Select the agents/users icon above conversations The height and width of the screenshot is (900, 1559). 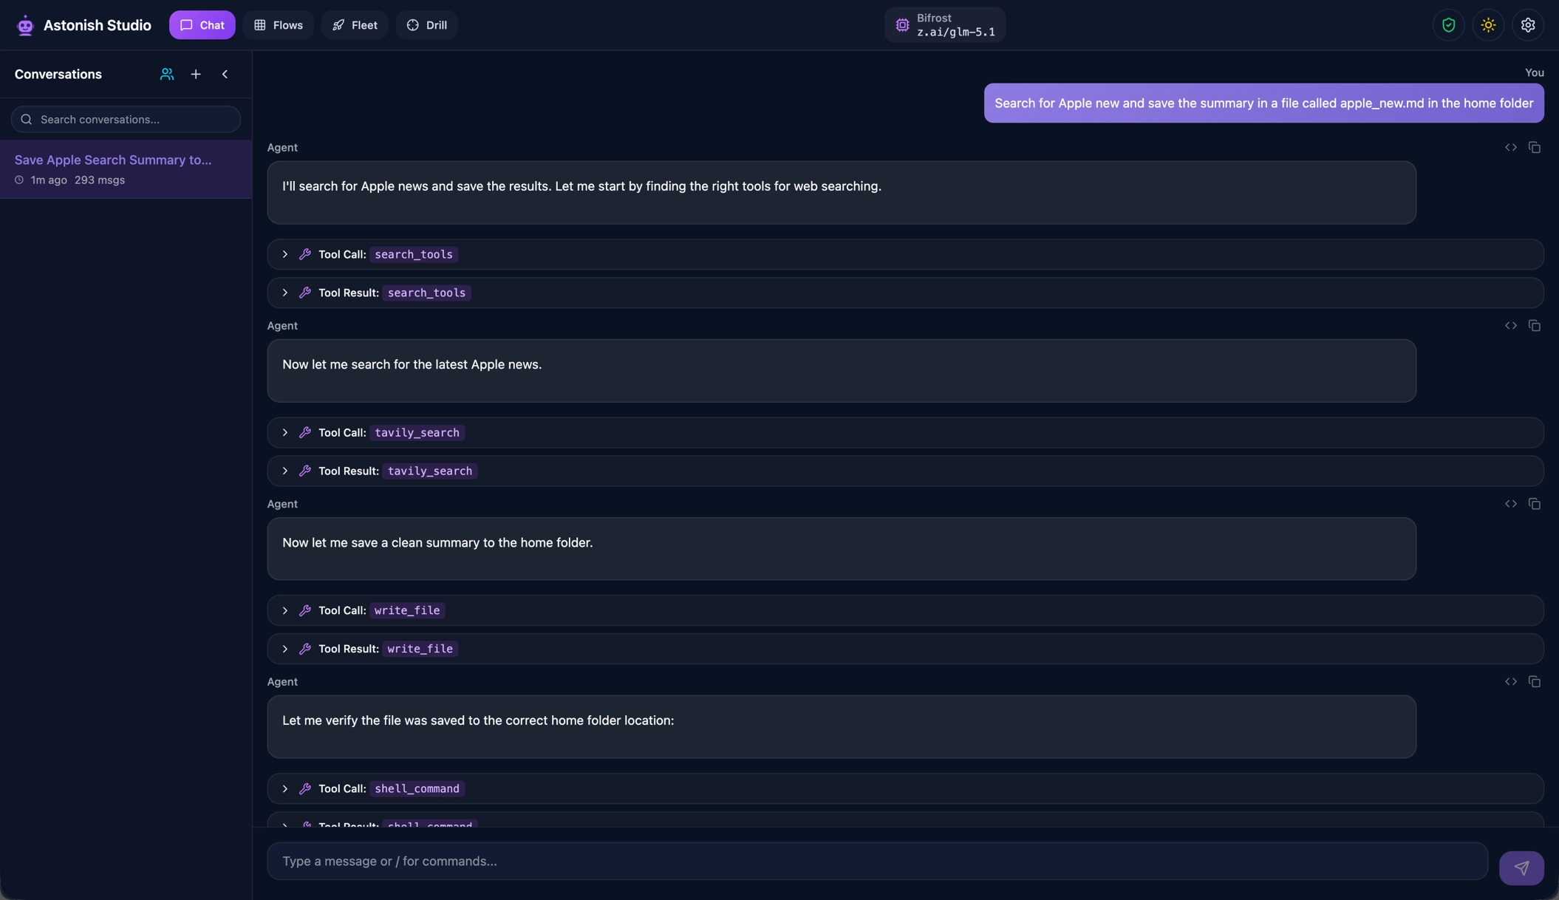(x=166, y=74)
